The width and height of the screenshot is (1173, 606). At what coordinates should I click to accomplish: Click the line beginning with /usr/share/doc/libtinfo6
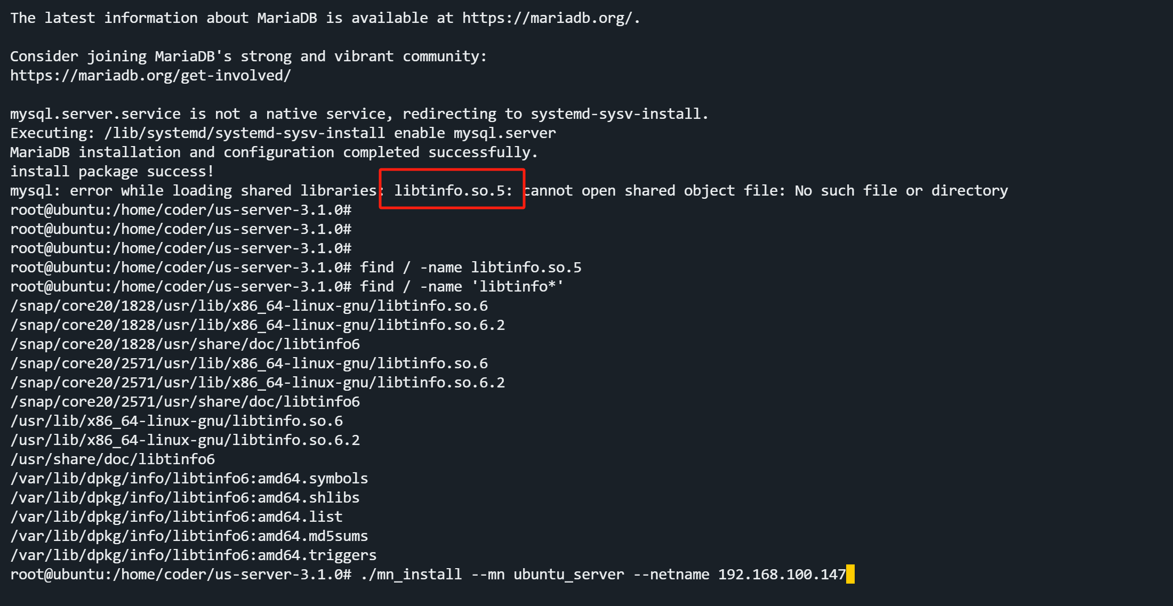tap(113, 459)
